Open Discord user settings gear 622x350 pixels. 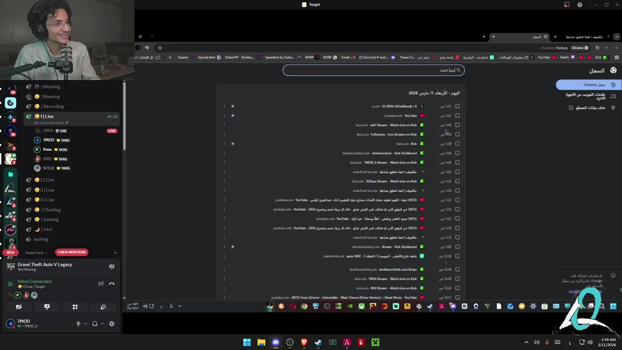pos(112,324)
